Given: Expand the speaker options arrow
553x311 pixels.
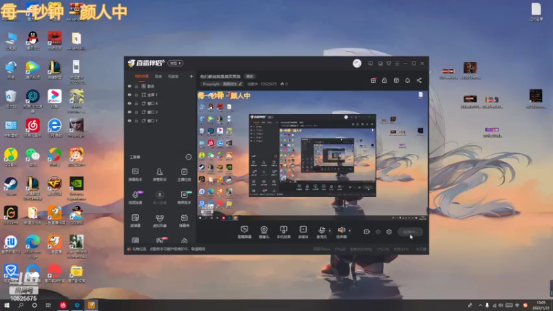Looking at the screenshot, I should [x=350, y=231].
